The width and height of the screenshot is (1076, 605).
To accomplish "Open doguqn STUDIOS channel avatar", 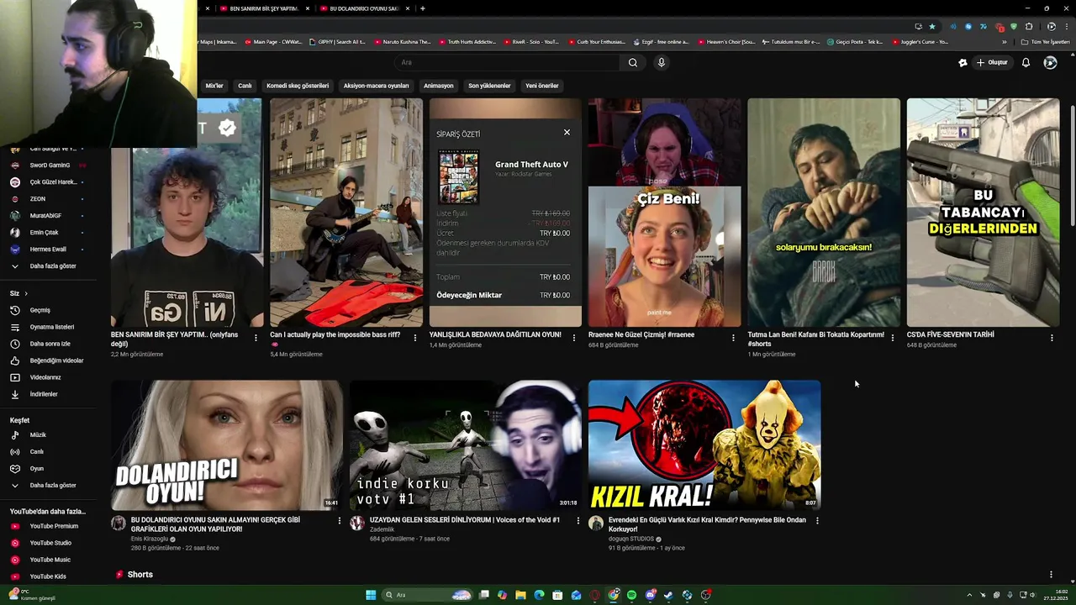I will 596,523.
